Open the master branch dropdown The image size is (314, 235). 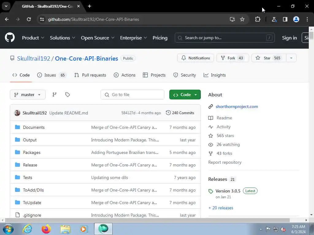tap(28, 95)
